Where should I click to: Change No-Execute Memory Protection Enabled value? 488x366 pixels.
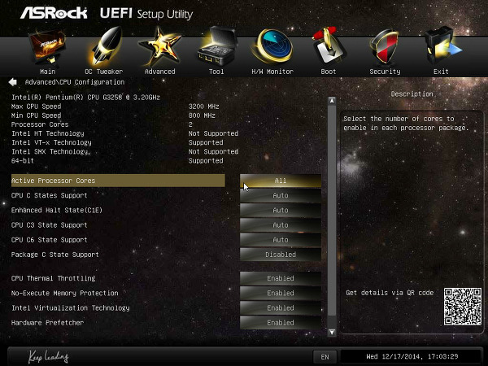(x=281, y=293)
